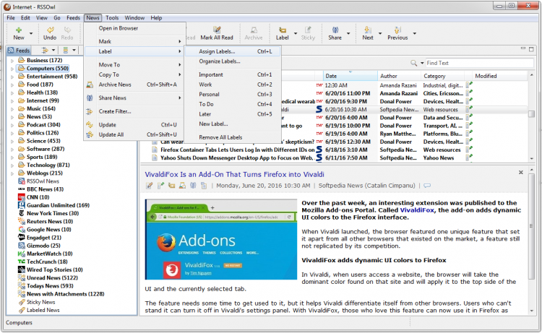Sort by the Category column header
The height and width of the screenshot is (333, 542).
coord(442,76)
